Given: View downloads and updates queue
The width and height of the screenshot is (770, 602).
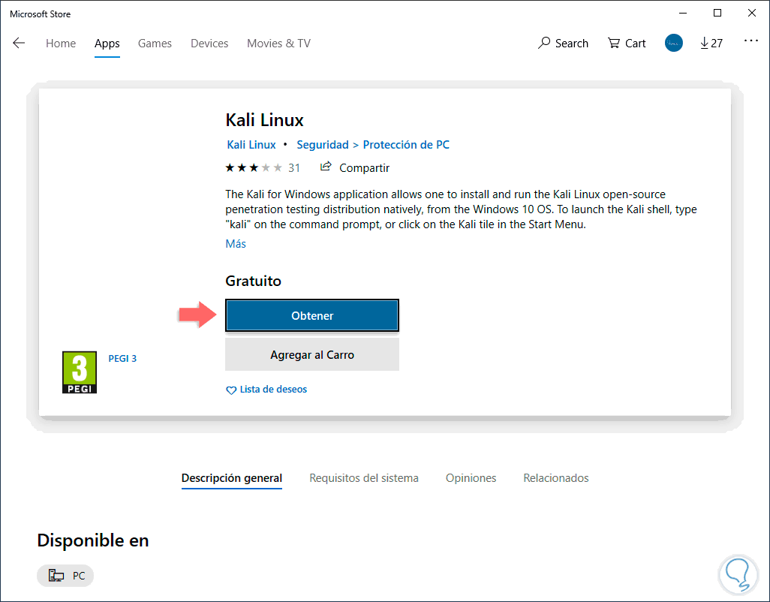Looking at the screenshot, I should click(711, 44).
